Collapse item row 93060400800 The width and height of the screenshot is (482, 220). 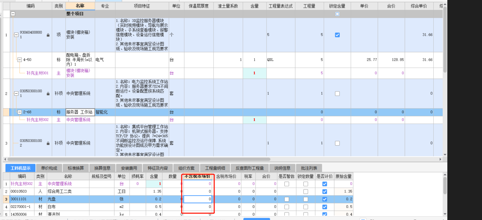pos(16,35)
